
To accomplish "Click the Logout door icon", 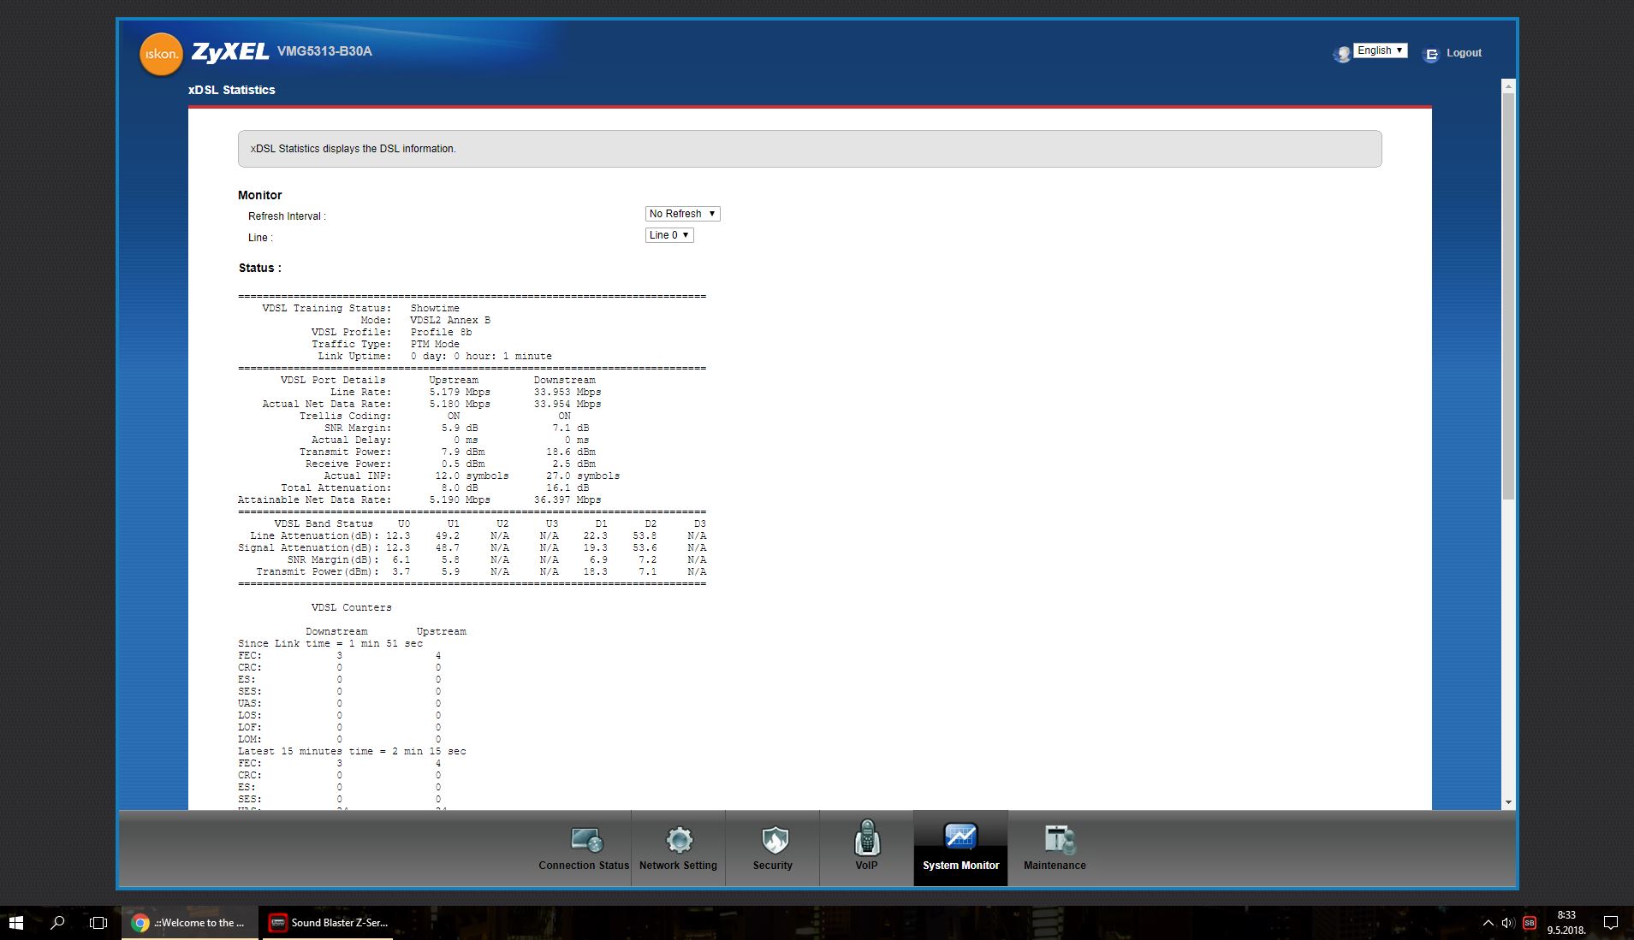I will 1430,54.
